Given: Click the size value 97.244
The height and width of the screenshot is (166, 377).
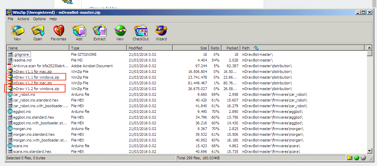Looking at the screenshot, I should click(x=202, y=66).
